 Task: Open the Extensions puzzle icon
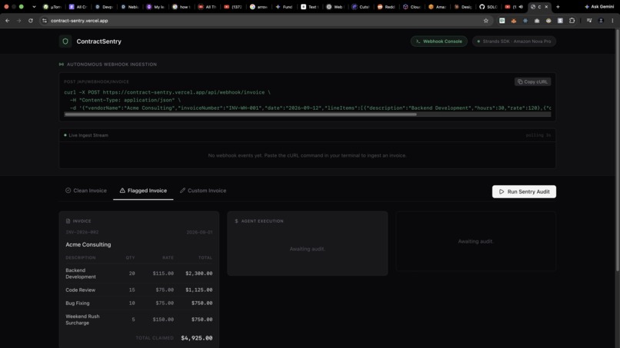(x=572, y=21)
